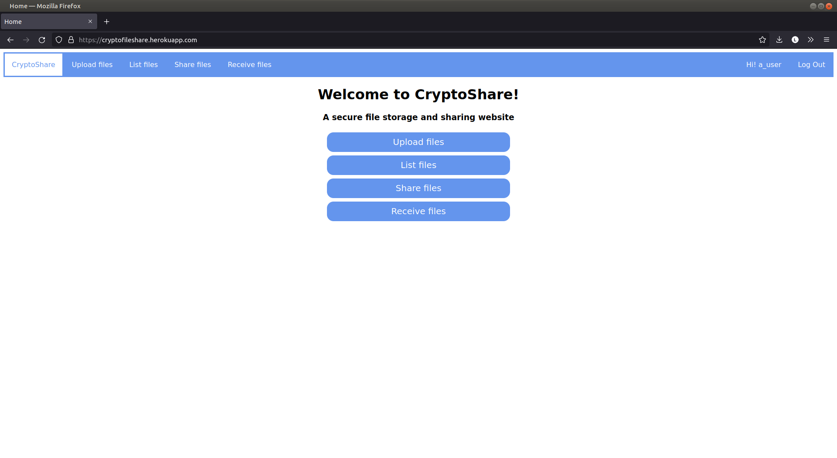This screenshot has height=458, width=837.
Task: Log out of CryptoShare
Action: 811,64
